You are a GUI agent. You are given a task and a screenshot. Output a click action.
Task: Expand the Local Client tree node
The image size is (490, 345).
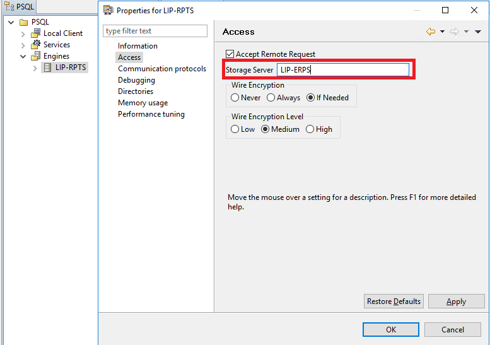pyautogui.click(x=23, y=33)
